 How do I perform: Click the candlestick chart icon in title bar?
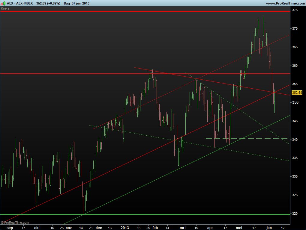click(3, 3)
